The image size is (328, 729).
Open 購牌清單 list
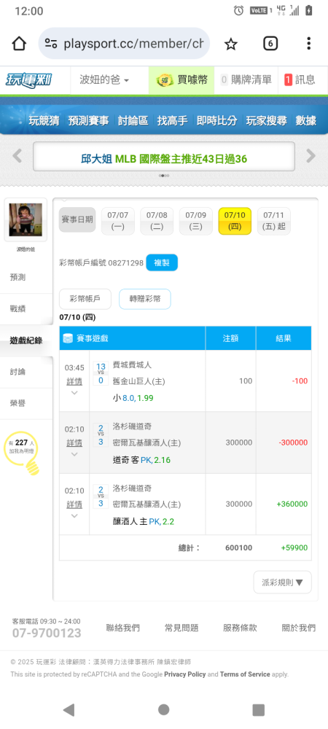[x=246, y=80]
